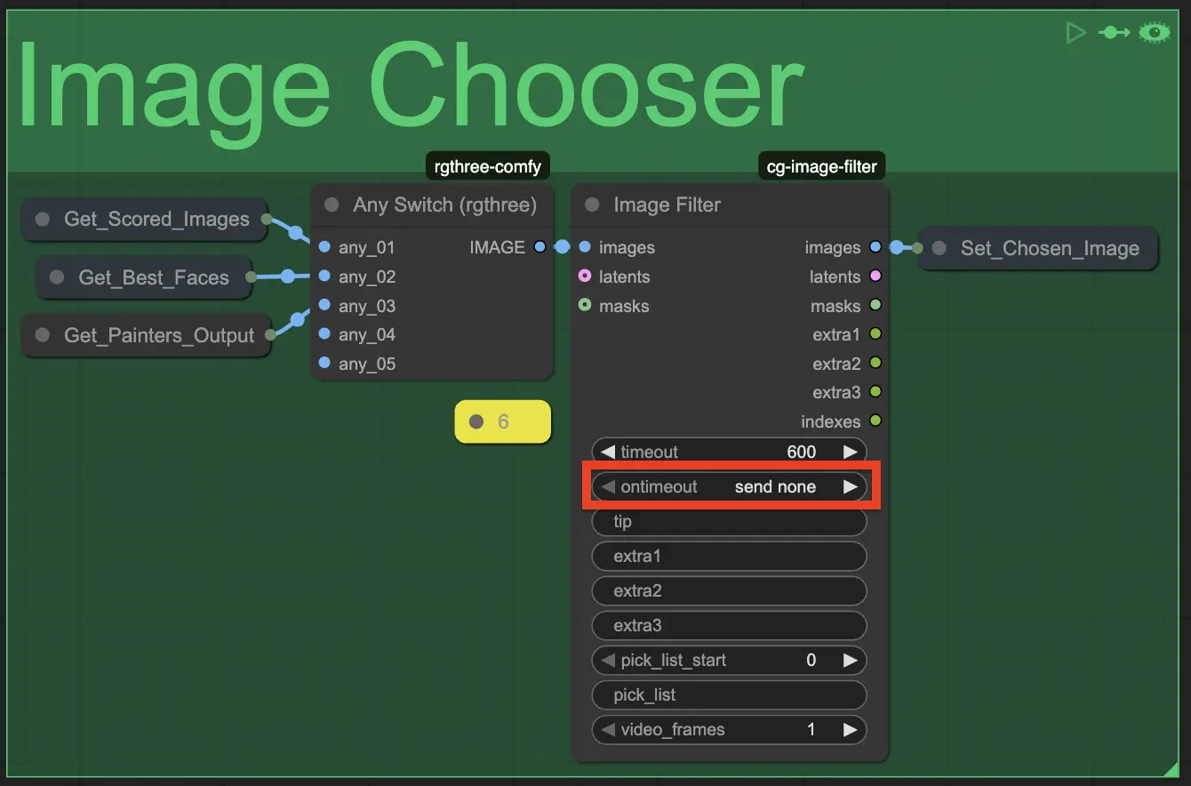1191x786 pixels.
Task: Decrease timeout value with left arrow
Action: click(608, 452)
